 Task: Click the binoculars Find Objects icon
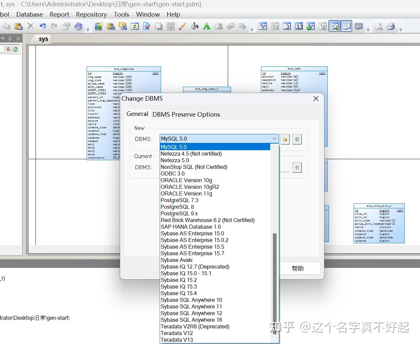point(123,26)
